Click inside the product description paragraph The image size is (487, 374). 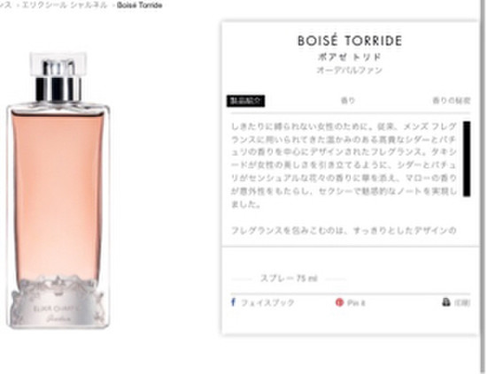[x=344, y=165]
